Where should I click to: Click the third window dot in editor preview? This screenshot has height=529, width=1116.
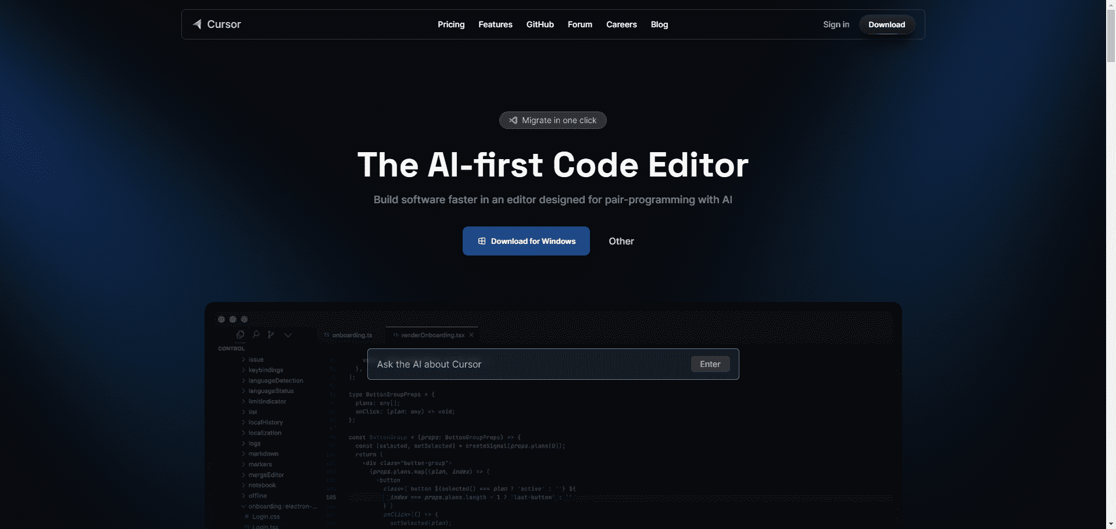point(244,319)
